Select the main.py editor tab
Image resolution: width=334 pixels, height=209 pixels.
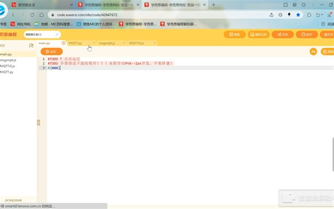pyautogui.click(x=45, y=43)
